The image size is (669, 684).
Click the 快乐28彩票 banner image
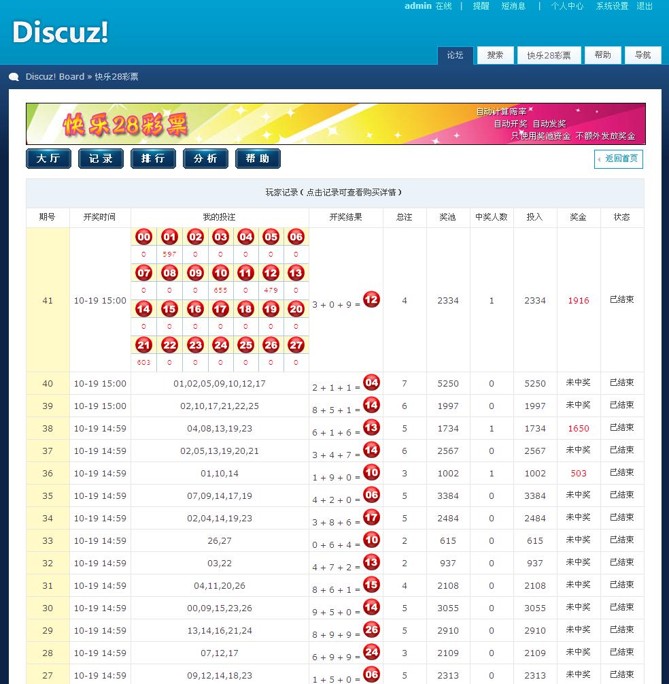click(x=335, y=124)
